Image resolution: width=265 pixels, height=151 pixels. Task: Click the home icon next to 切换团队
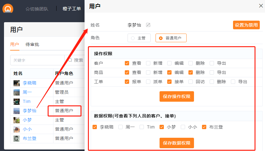pyautogui.click(x=28, y=9)
